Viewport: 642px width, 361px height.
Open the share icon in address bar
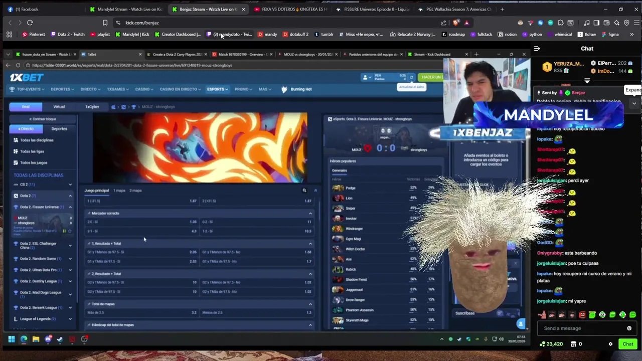[x=443, y=23]
